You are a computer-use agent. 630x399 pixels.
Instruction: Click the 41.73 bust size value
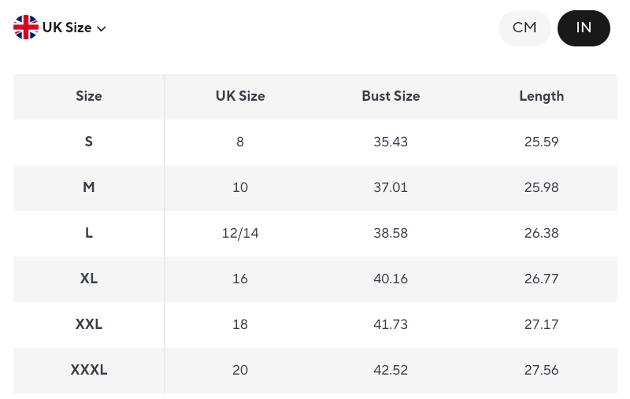(x=391, y=325)
